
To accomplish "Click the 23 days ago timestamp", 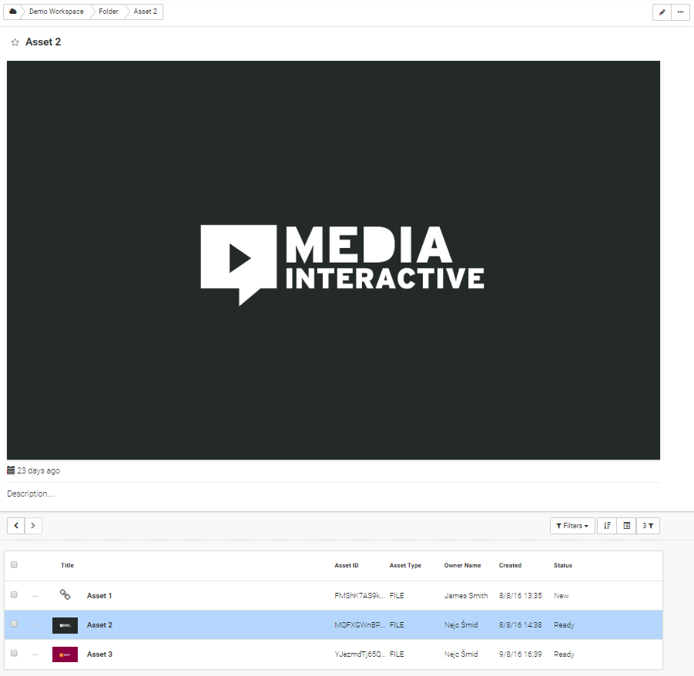I will pyautogui.click(x=39, y=470).
